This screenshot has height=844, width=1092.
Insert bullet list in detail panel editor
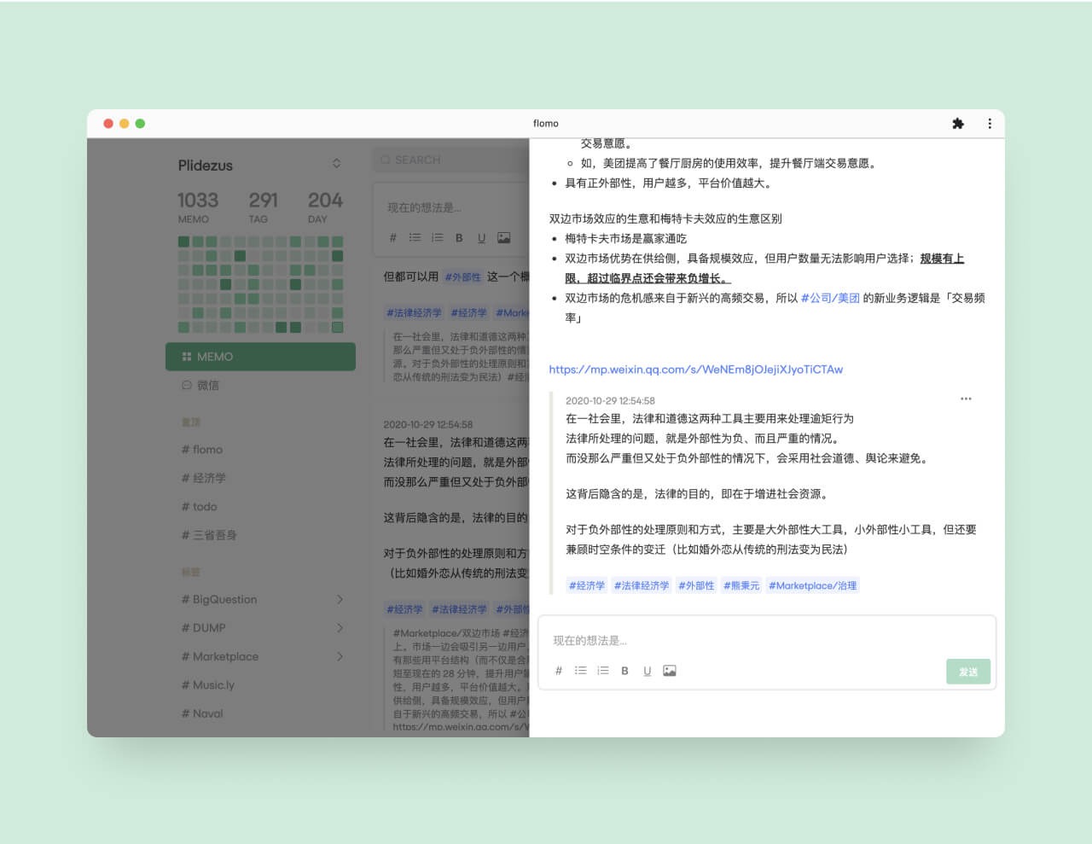pyautogui.click(x=581, y=671)
